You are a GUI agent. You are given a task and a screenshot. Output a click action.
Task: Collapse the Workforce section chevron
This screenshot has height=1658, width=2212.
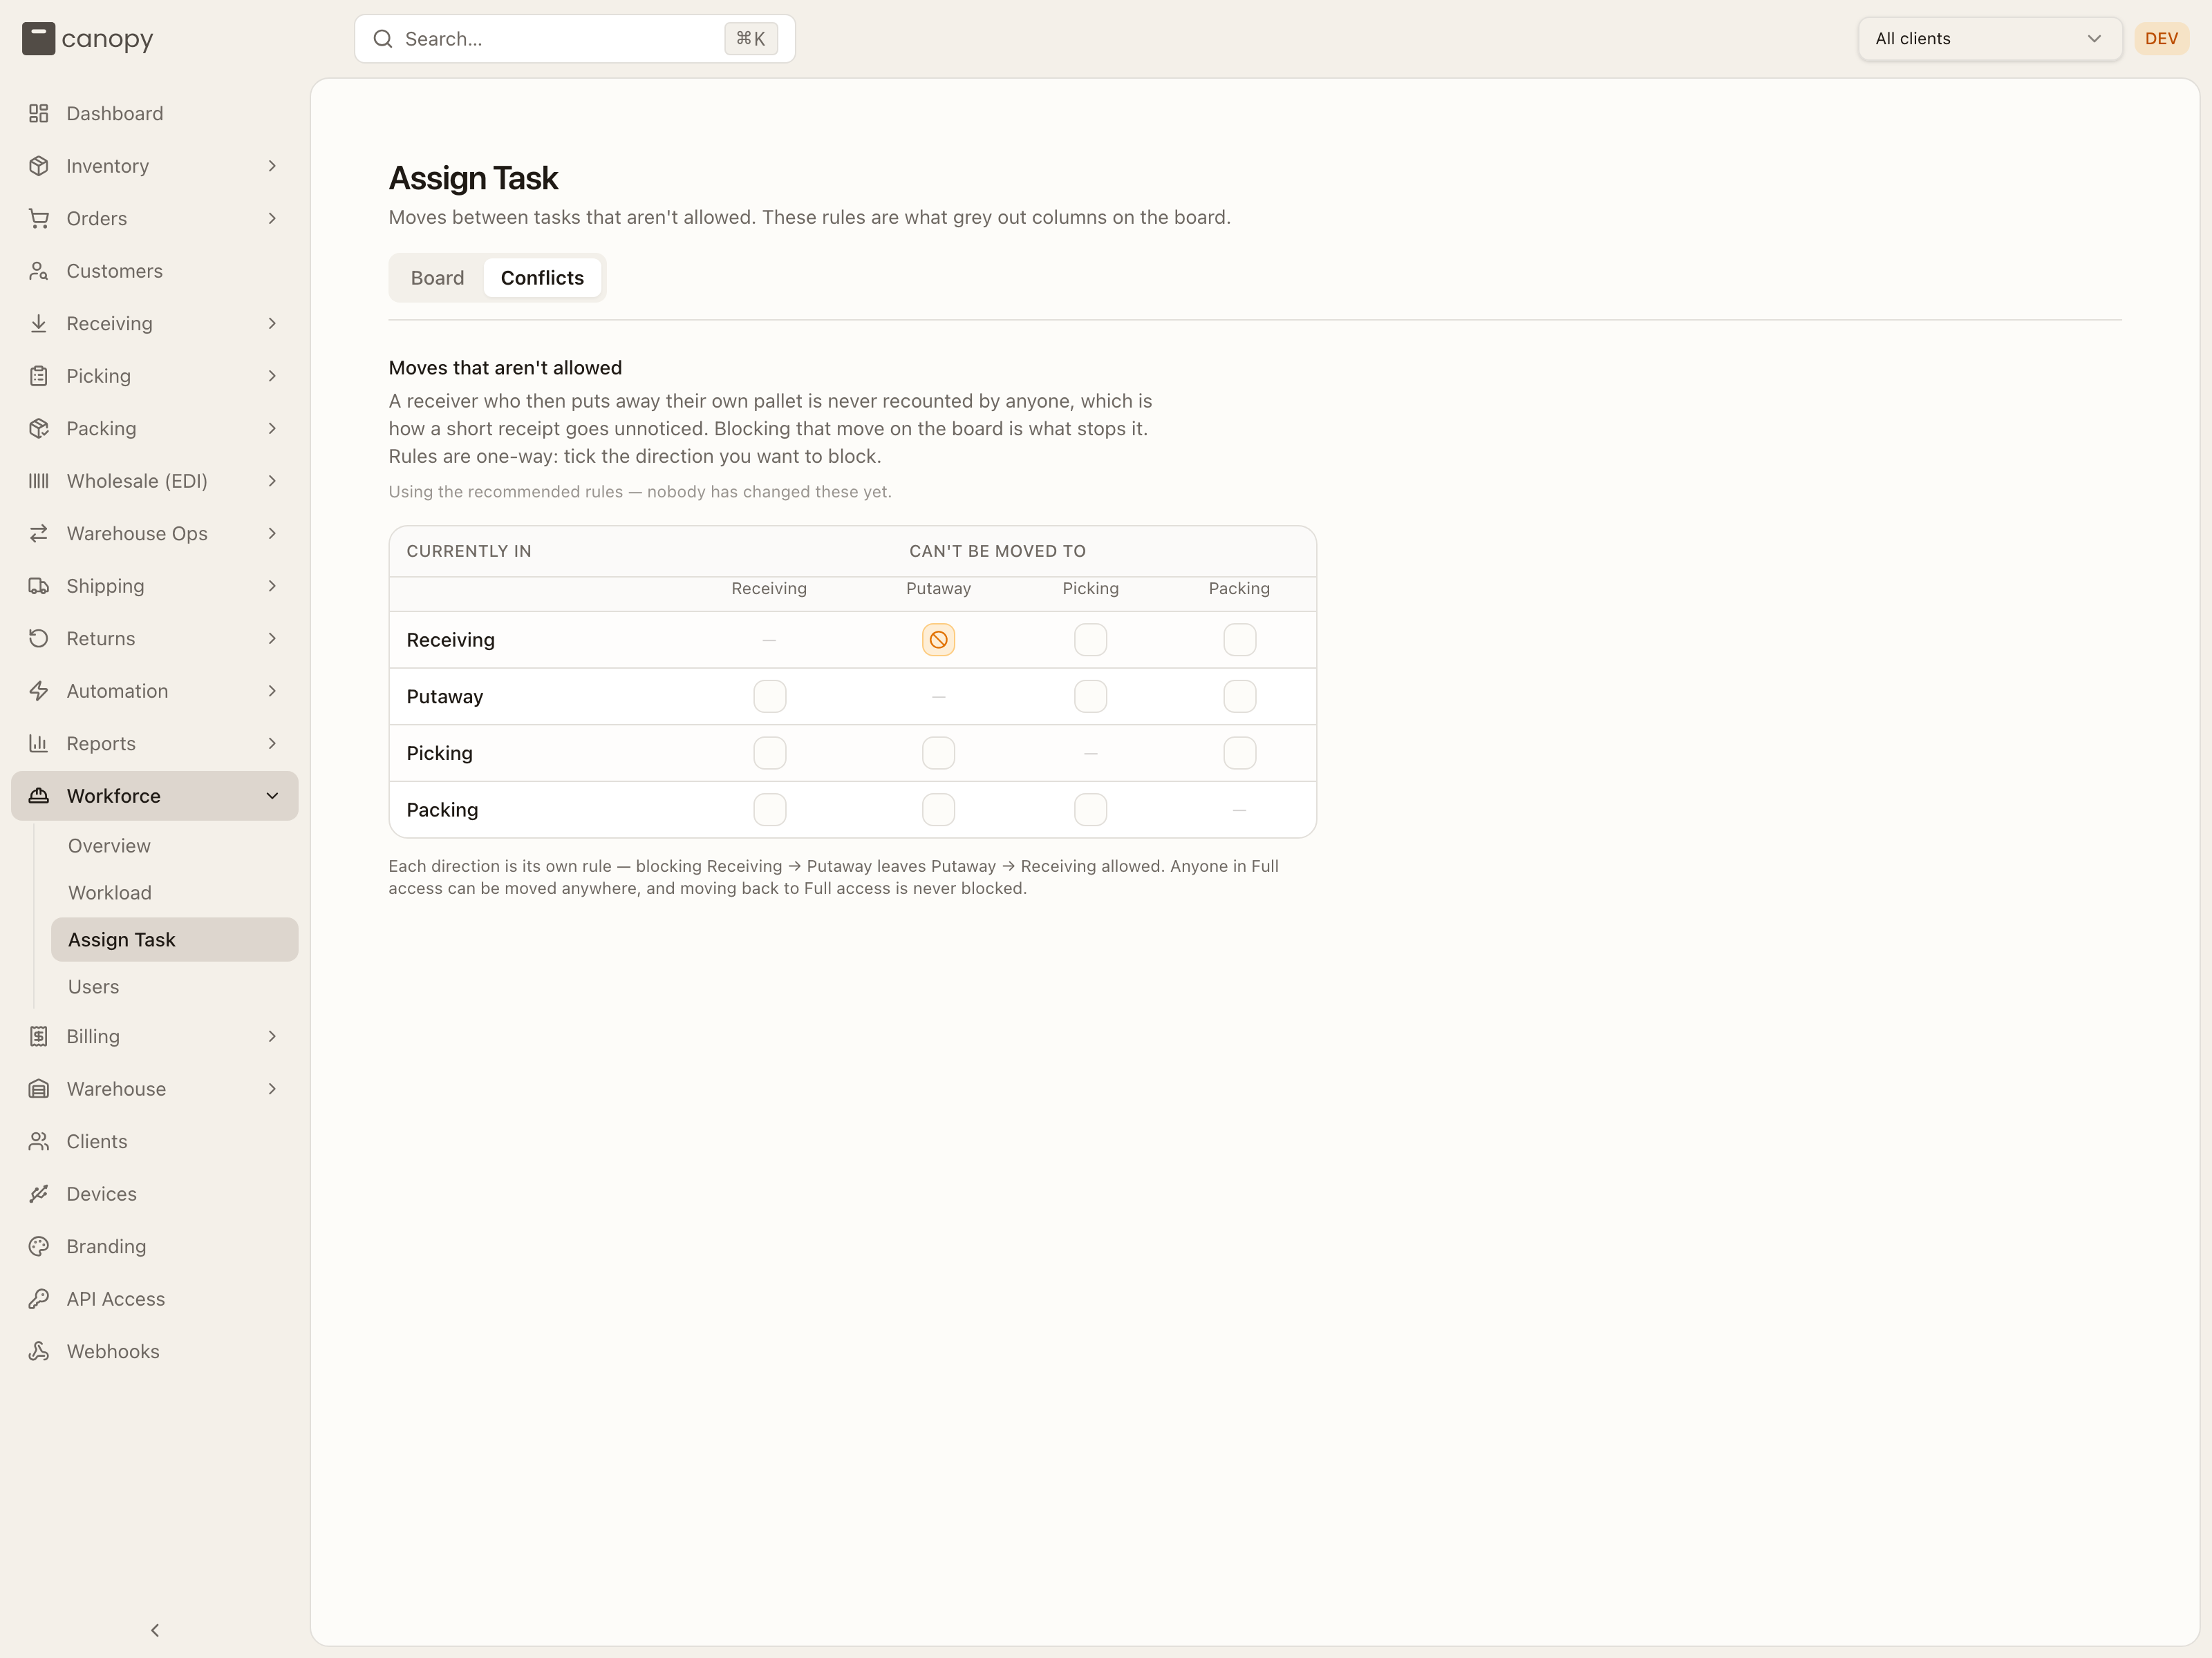pyautogui.click(x=272, y=796)
